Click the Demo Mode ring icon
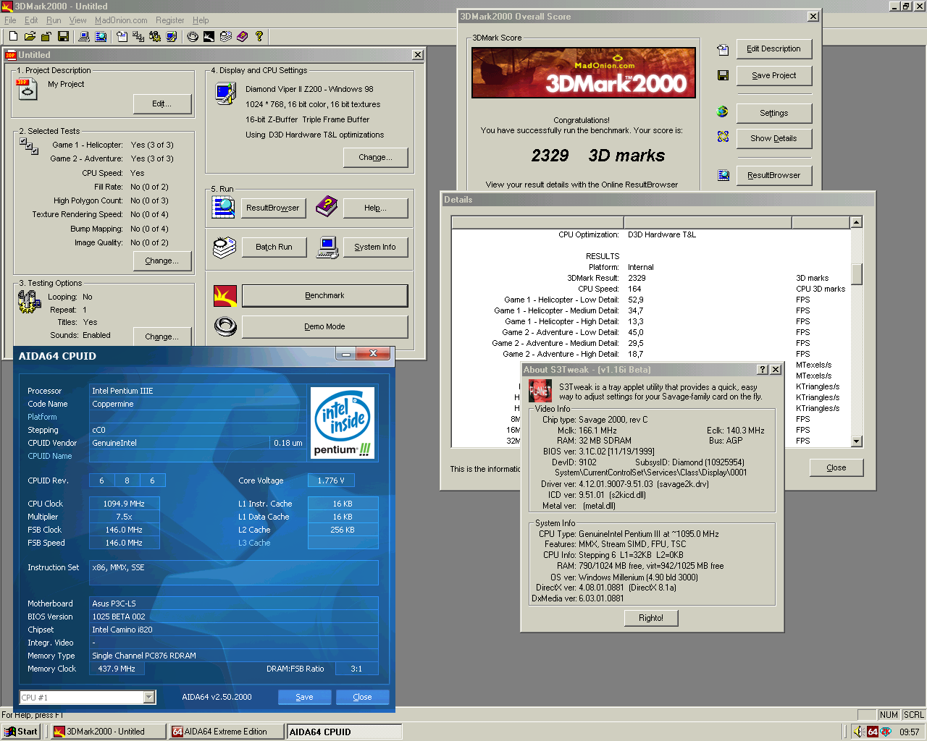The height and width of the screenshot is (741, 927). click(225, 326)
